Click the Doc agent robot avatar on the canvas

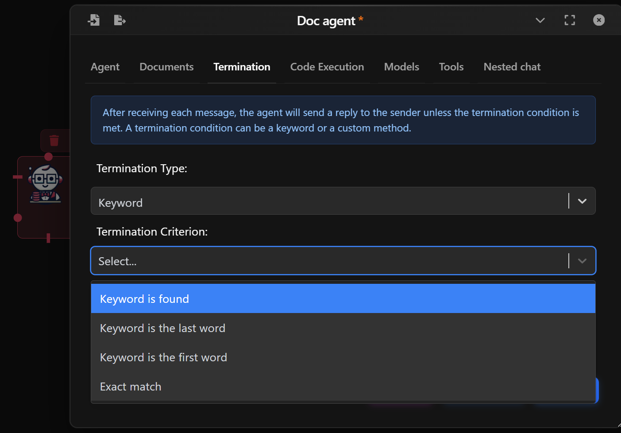click(x=44, y=183)
